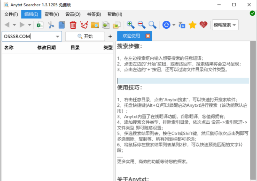Screen dimensions: 257x181
Task: Click the plus filter button
Action: (x=110, y=36)
